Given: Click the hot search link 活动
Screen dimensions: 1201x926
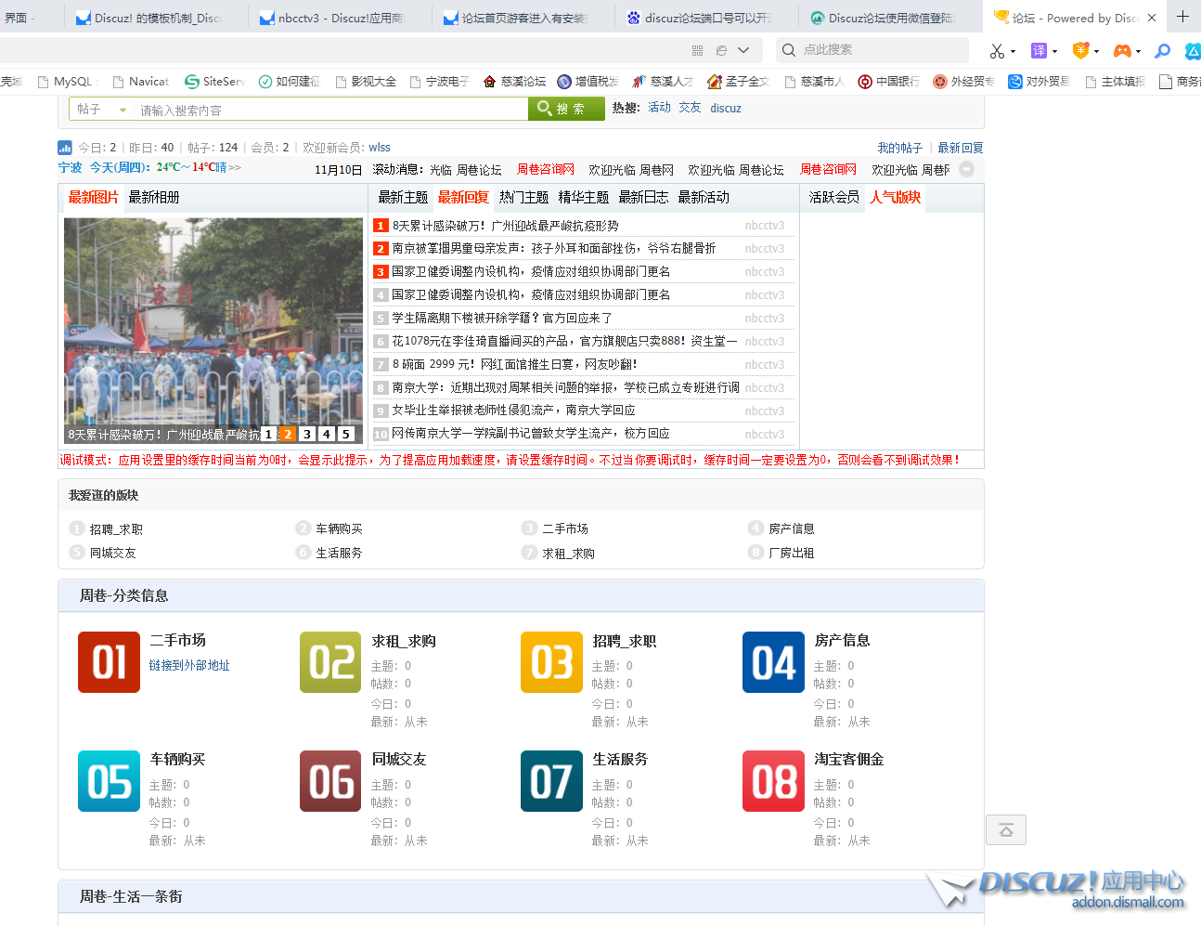Looking at the screenshot, I should pos(660,108).
